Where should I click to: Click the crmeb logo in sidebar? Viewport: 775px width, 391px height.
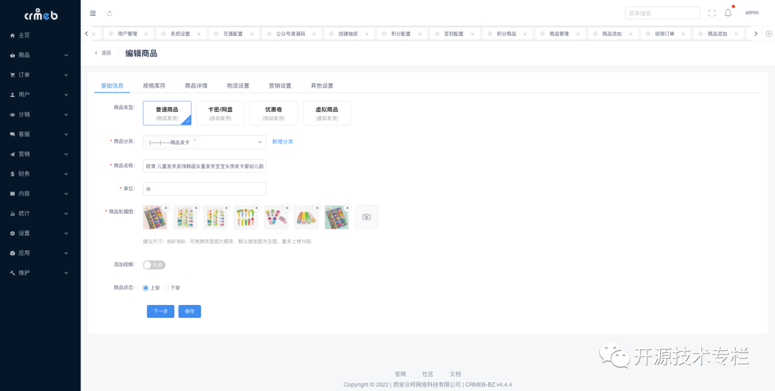coord(41,14)
